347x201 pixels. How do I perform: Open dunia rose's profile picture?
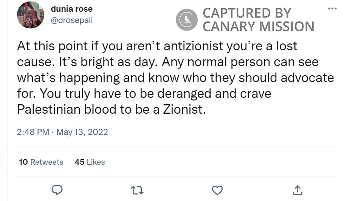pyautogui.click(x=31, y=15)
